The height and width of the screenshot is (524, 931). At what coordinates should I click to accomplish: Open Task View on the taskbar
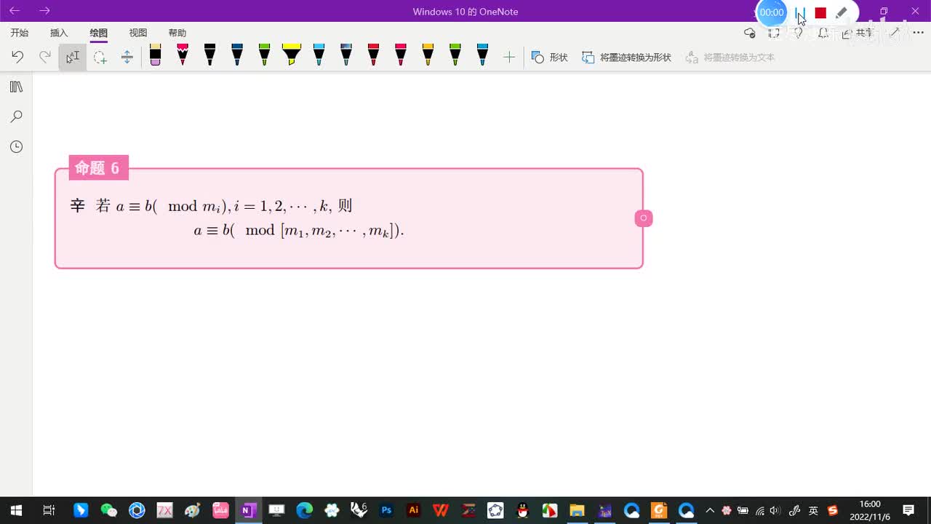[x=49, y=510]
